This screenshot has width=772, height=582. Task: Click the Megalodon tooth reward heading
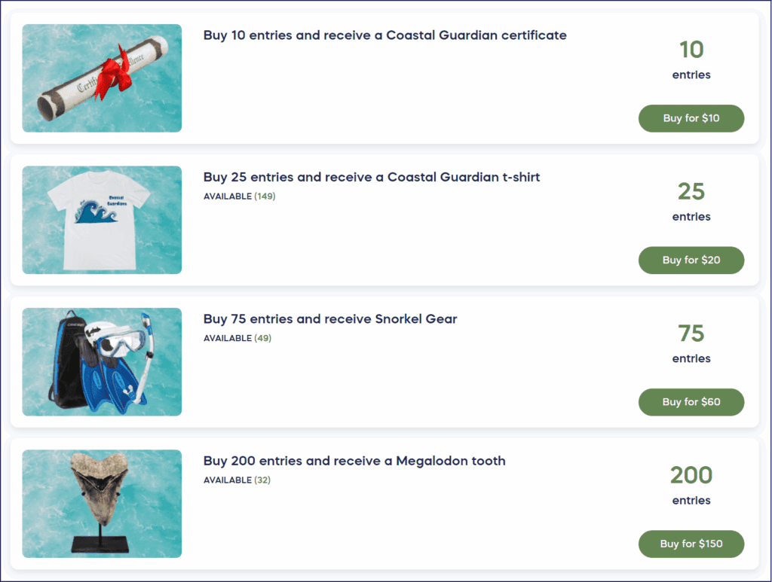pos(354,461)
